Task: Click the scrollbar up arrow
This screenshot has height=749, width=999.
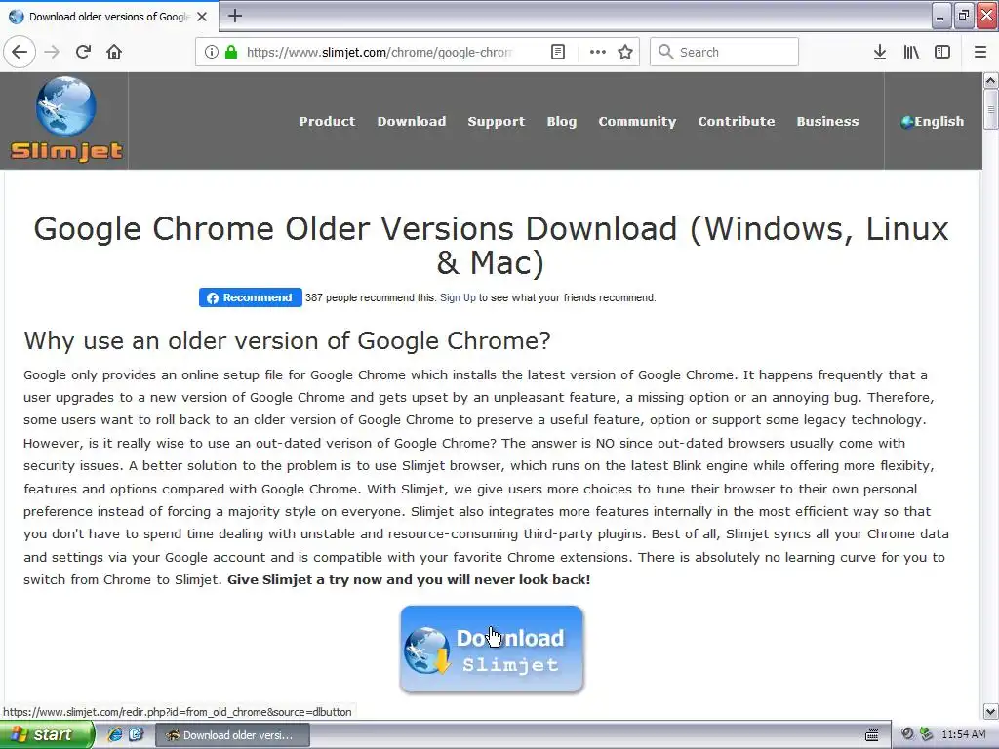Action: 990,80
